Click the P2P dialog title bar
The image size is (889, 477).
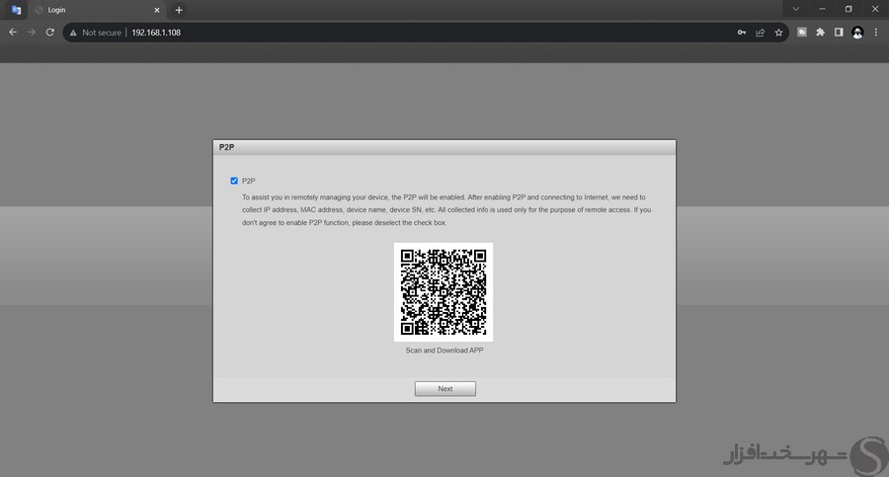point(444,147)
